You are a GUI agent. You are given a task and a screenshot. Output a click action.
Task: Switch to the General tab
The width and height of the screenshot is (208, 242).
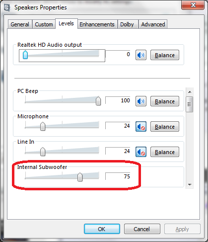click(x=20, y=24)
